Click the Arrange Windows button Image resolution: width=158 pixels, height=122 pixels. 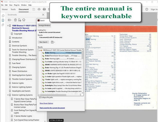pyautogui.click(x=45, y=25)
